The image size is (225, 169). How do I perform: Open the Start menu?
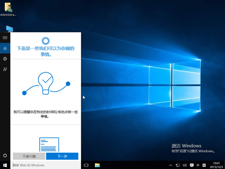point(5,165)
